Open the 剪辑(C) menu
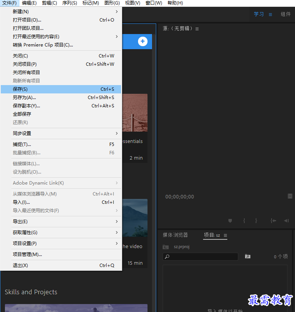 (x=50, y=3)
